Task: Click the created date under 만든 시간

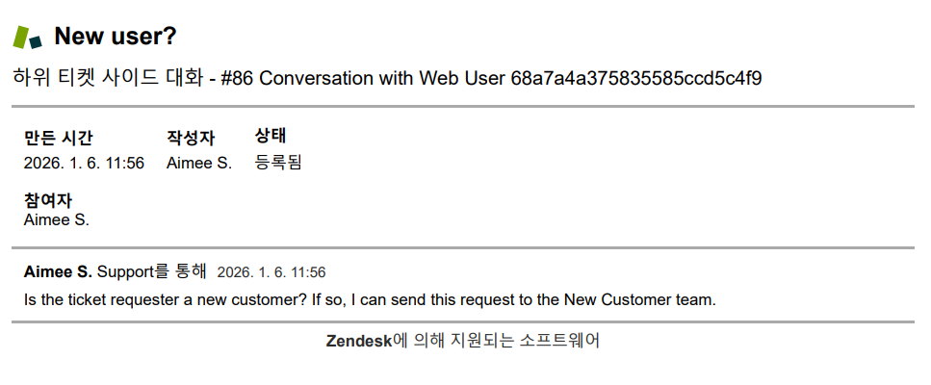Action: [84, 163]
